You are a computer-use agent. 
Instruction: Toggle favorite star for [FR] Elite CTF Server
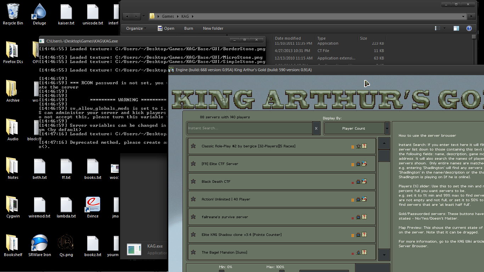pos(193,164)
